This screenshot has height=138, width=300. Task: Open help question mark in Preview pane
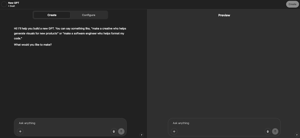(x=297, y=135)
